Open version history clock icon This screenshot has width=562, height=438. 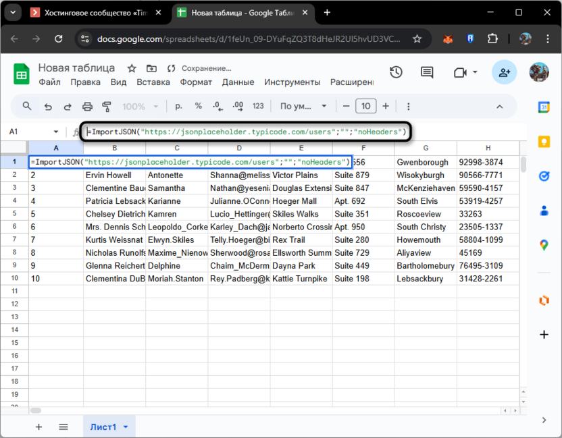(397, 72)
